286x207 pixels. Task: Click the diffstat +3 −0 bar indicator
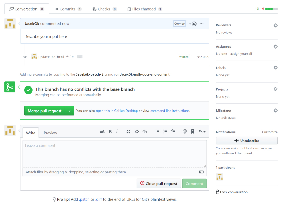coord(266,9)
